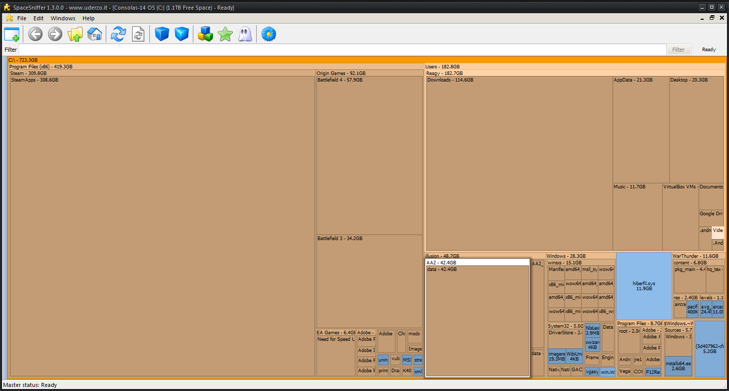Select the illusion - 48.7GB header

pyautogui.click(x=484, y=256)
